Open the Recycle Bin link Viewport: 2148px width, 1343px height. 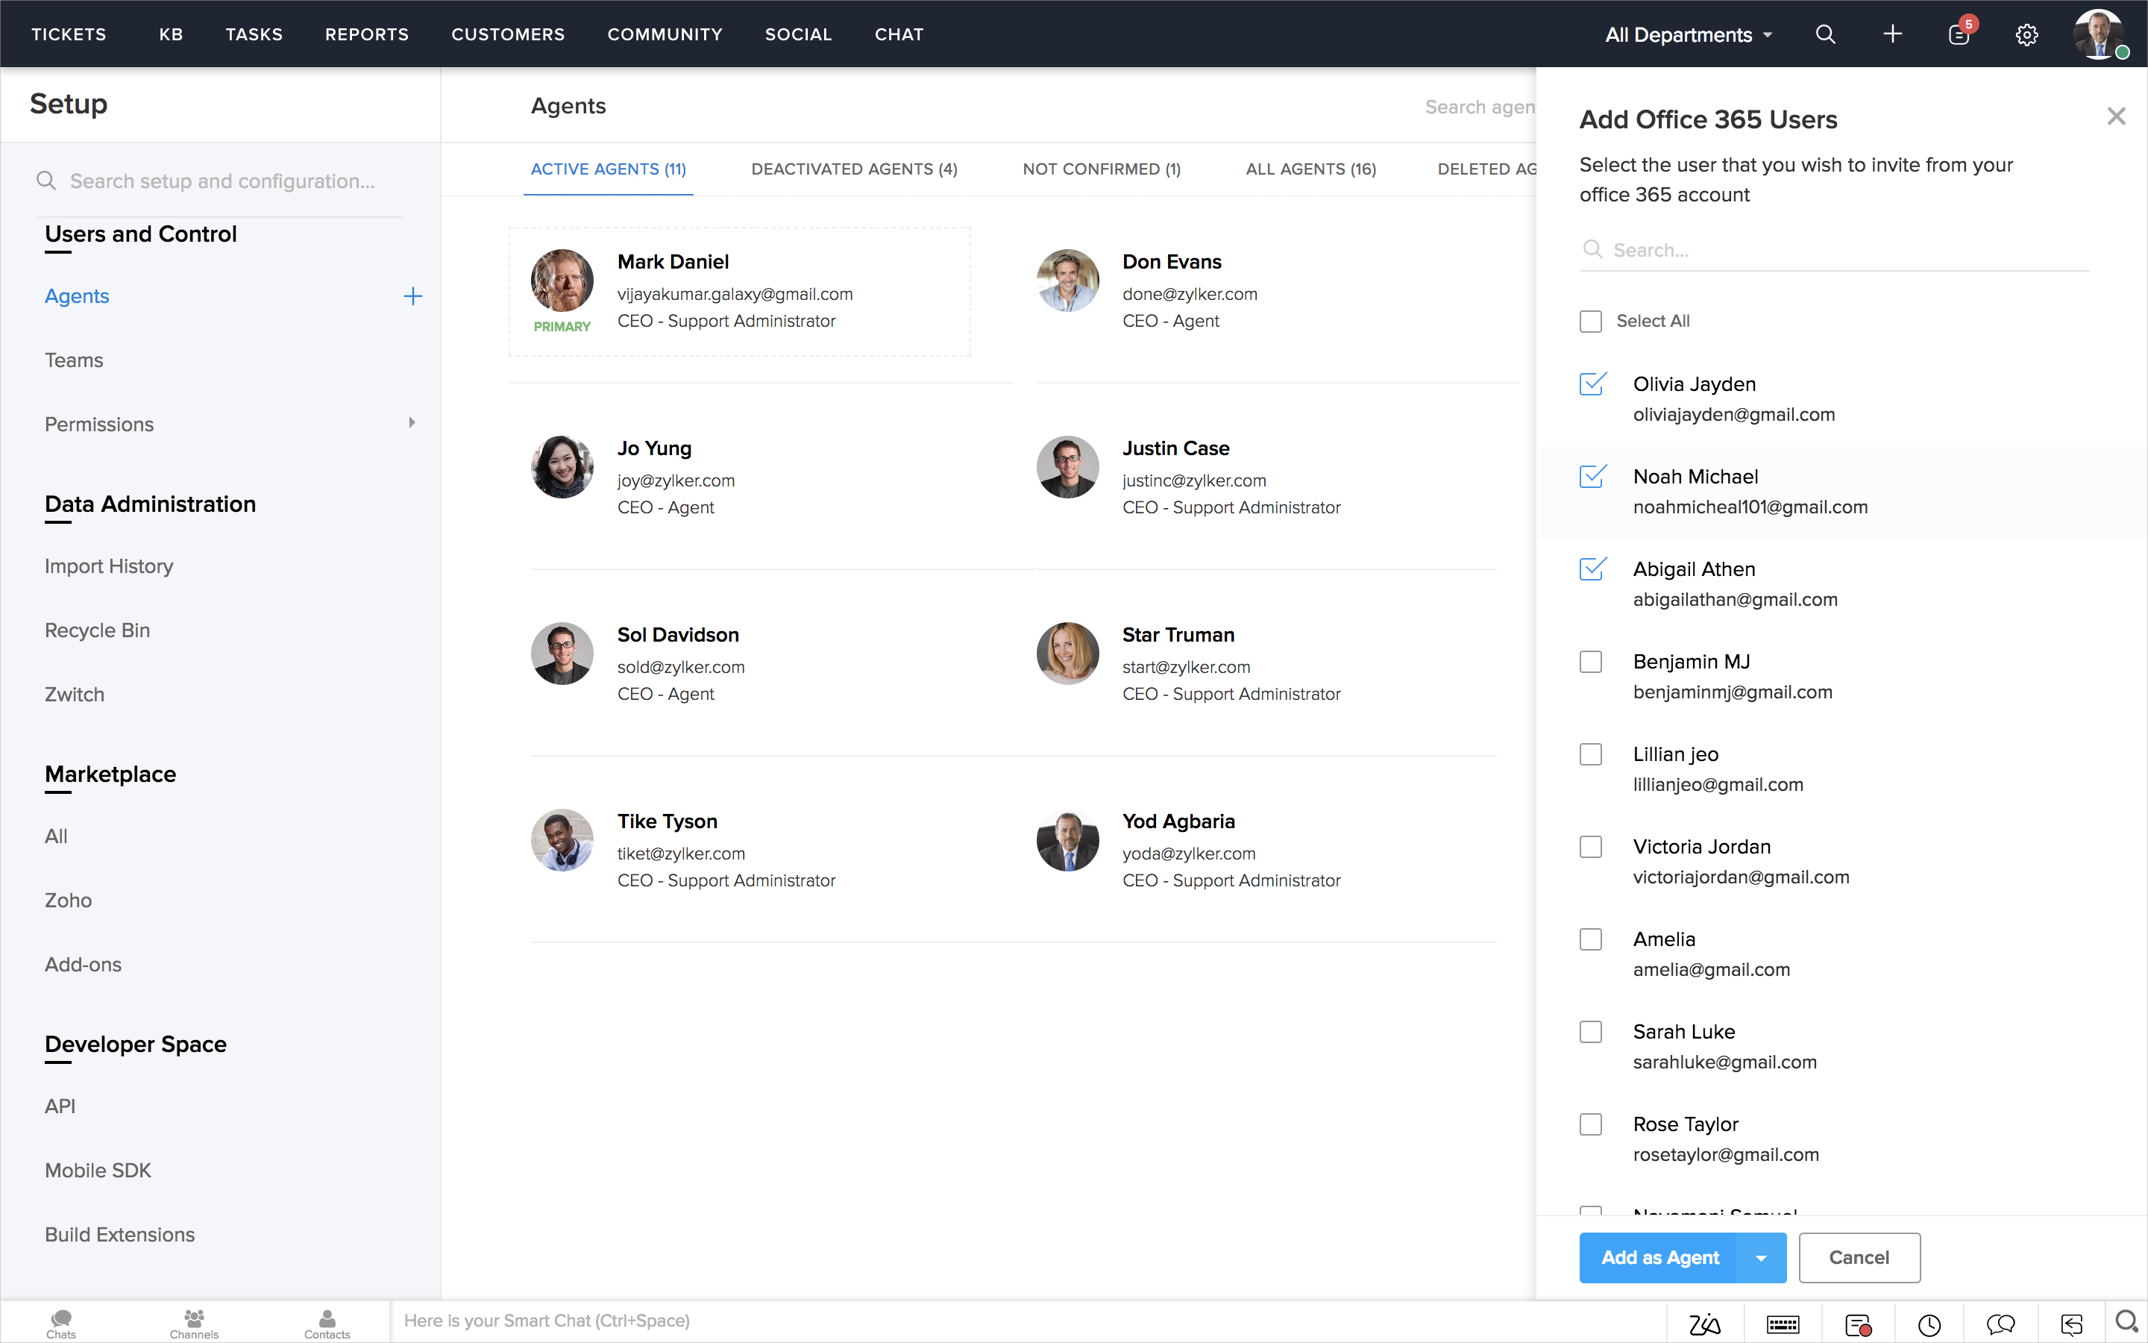click(98, 630)
